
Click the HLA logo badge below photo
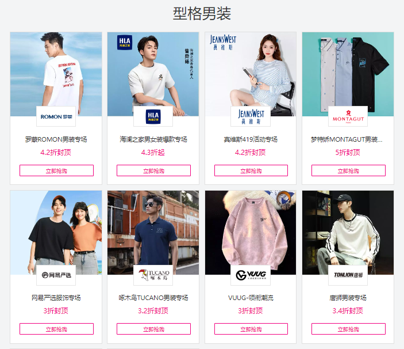pos(153,116)
